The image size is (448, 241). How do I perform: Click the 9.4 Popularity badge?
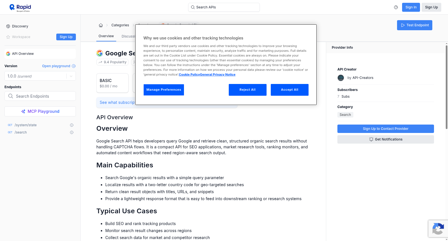pos(112,62)
